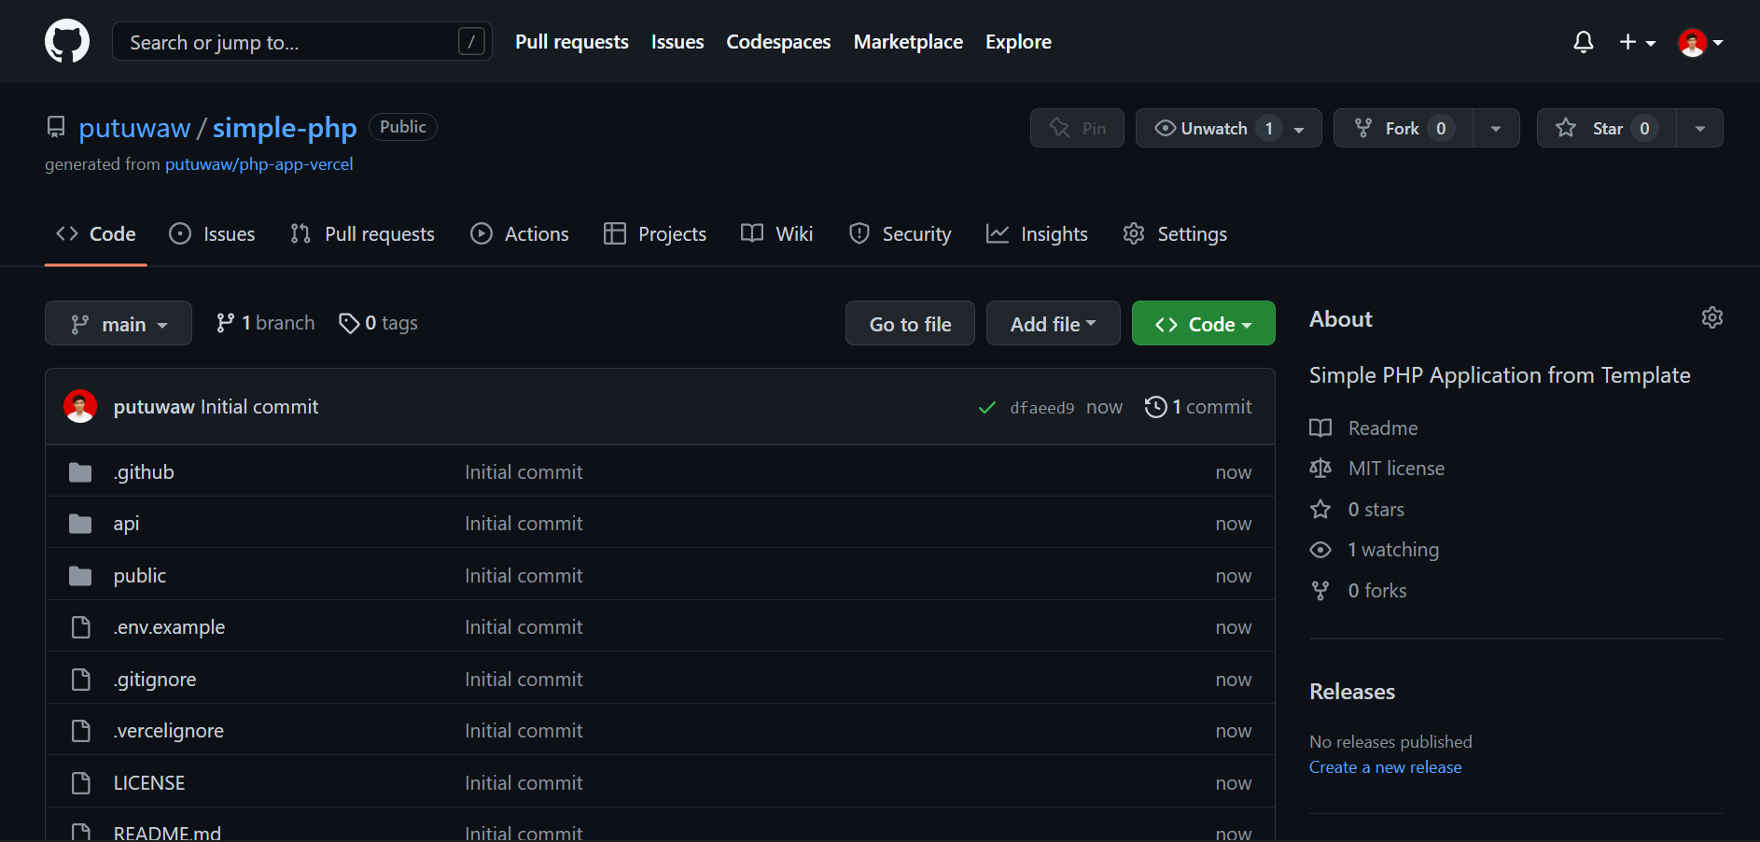This screenshot has height=842, width=1760.
Task: Focus the Search or jump to field
Action: pyautogui.click(x=301, y=42)
